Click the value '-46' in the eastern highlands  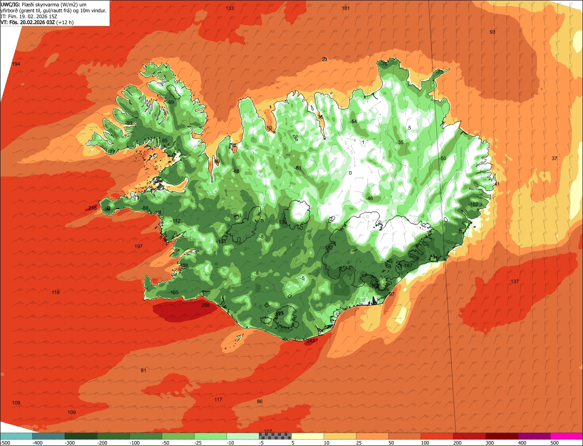(x=369, y=199)
